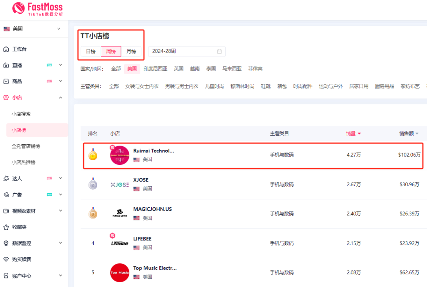This screenshot has height=287, width=427.
Task: Select category 时尚配件
Action: point(303,86)
